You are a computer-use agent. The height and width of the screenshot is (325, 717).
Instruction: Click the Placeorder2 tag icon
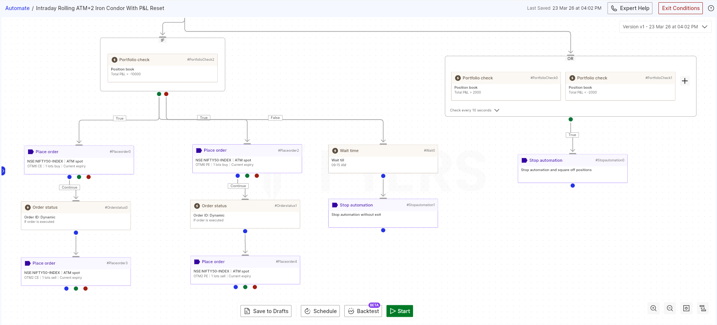click(x=199, y=150)
